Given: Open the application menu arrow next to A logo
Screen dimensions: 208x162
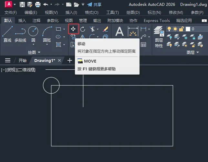Looking at the screenshot, I should click(x=15, y=5).
